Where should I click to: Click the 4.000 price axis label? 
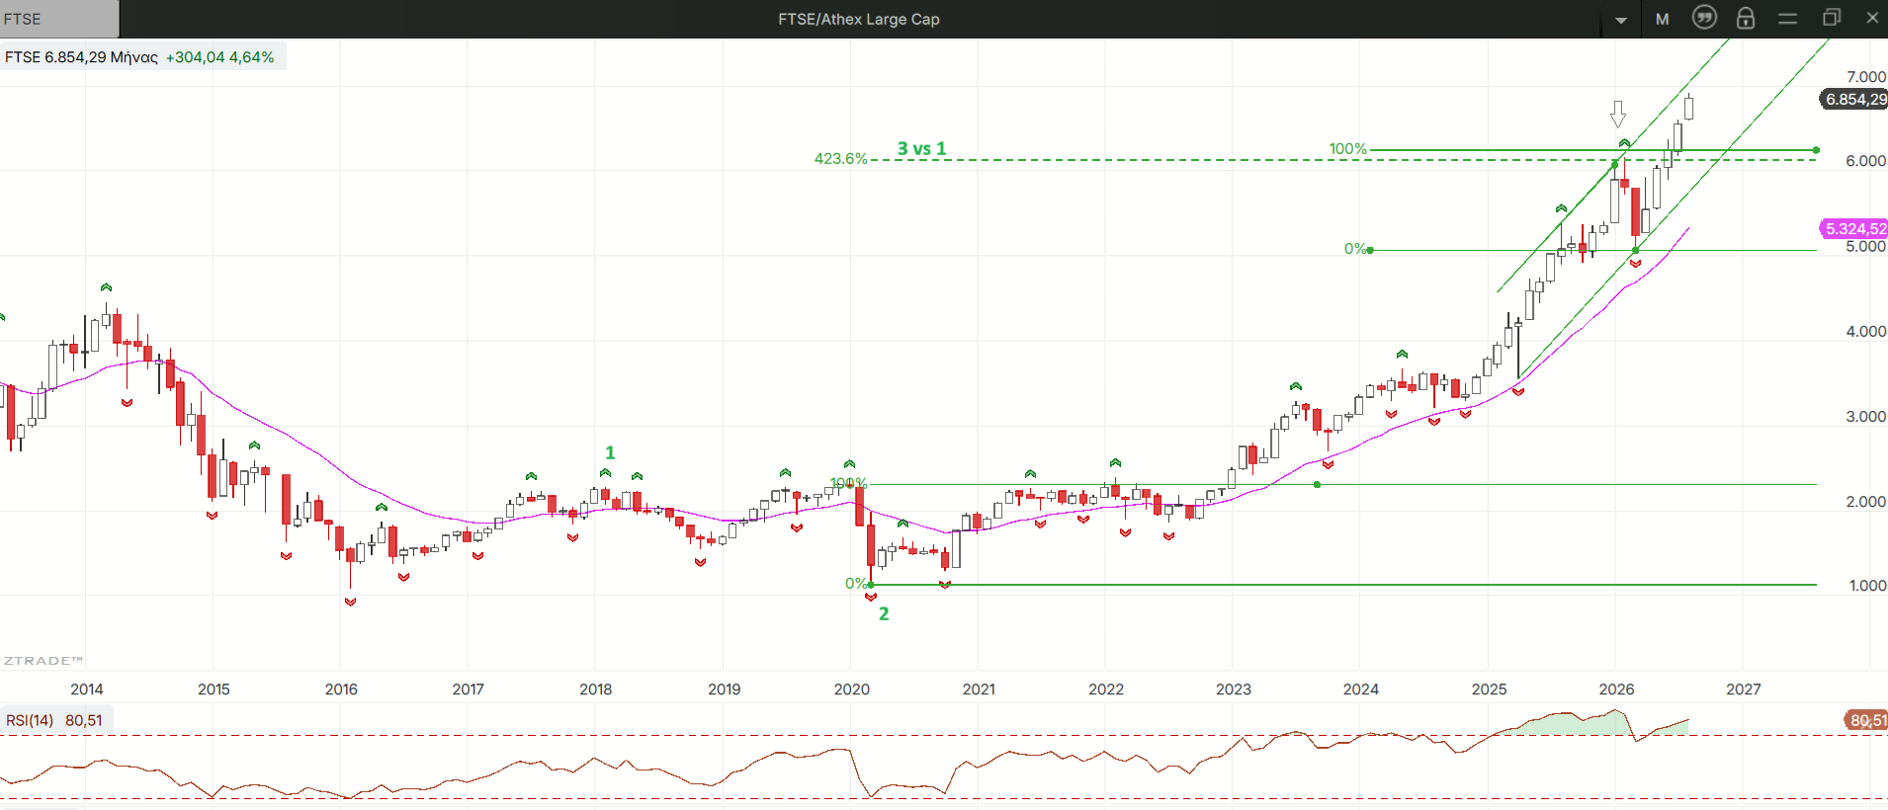pos(1866,332)
